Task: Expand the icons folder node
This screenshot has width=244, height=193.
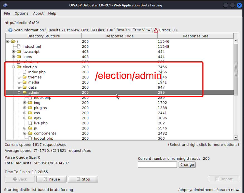Action: click(x=13, y=57)
